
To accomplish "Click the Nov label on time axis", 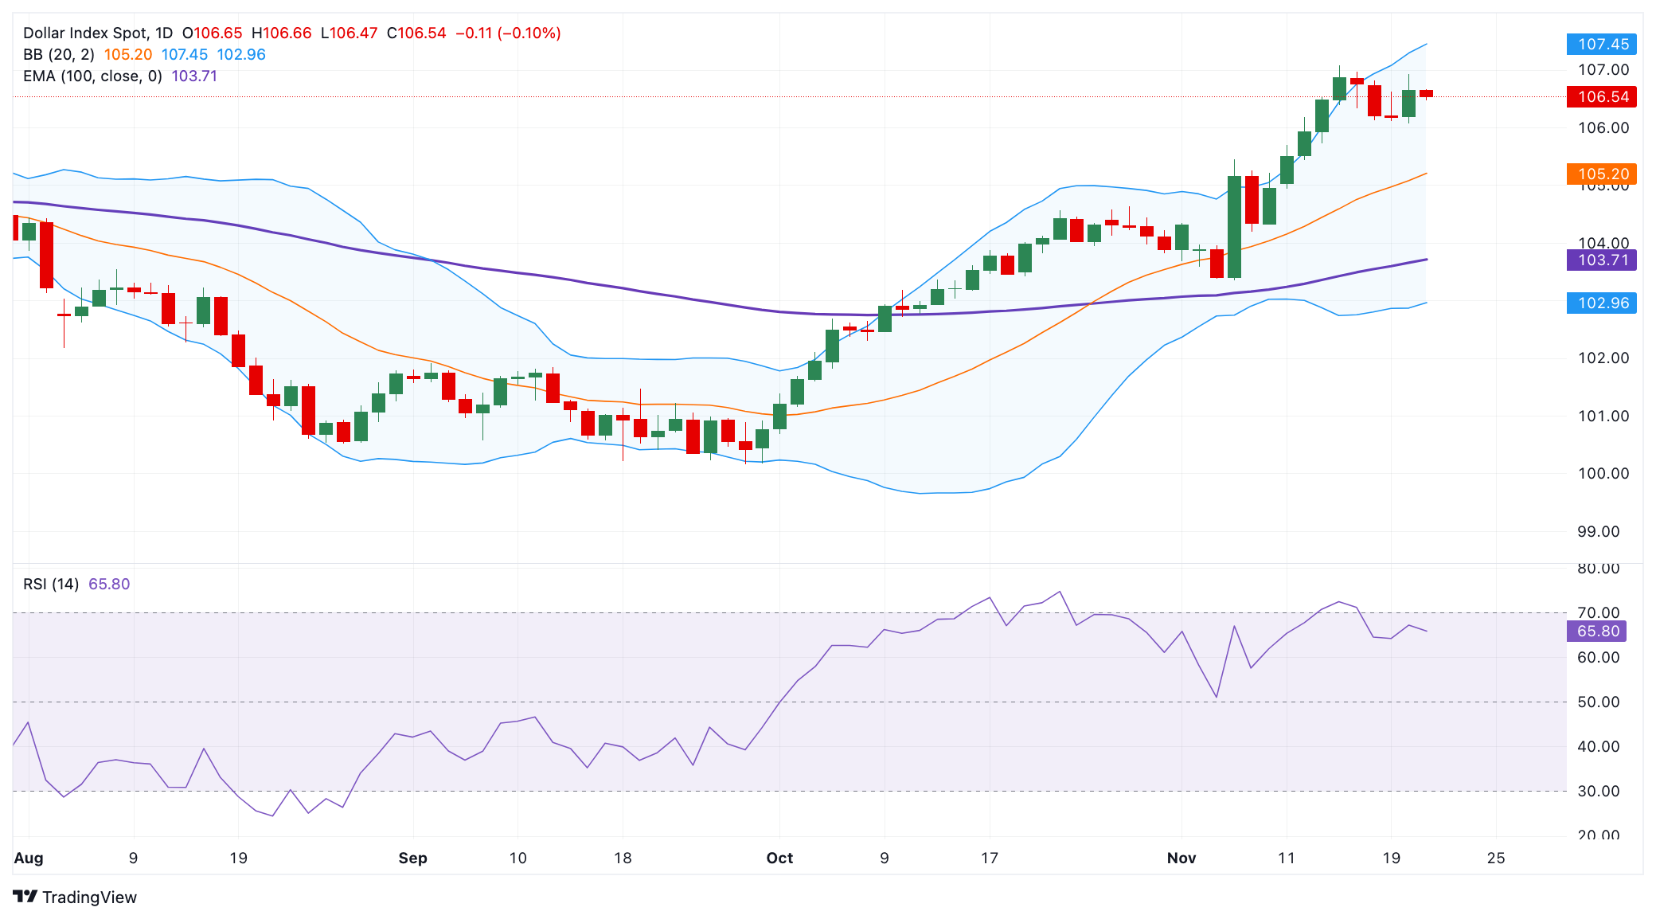I will (1181, 858).
